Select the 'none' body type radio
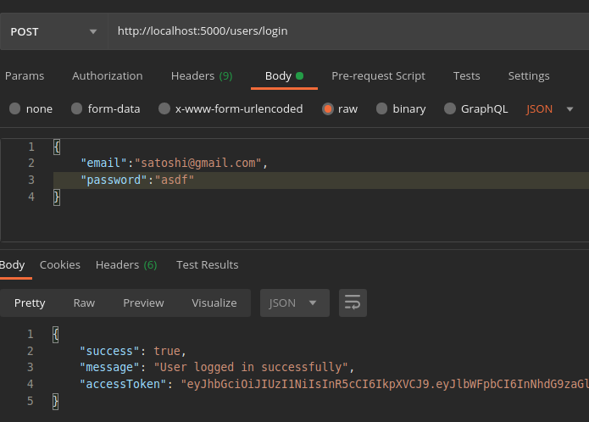Image resolution: width=589 pixels, height=422 pixels. 15,108
